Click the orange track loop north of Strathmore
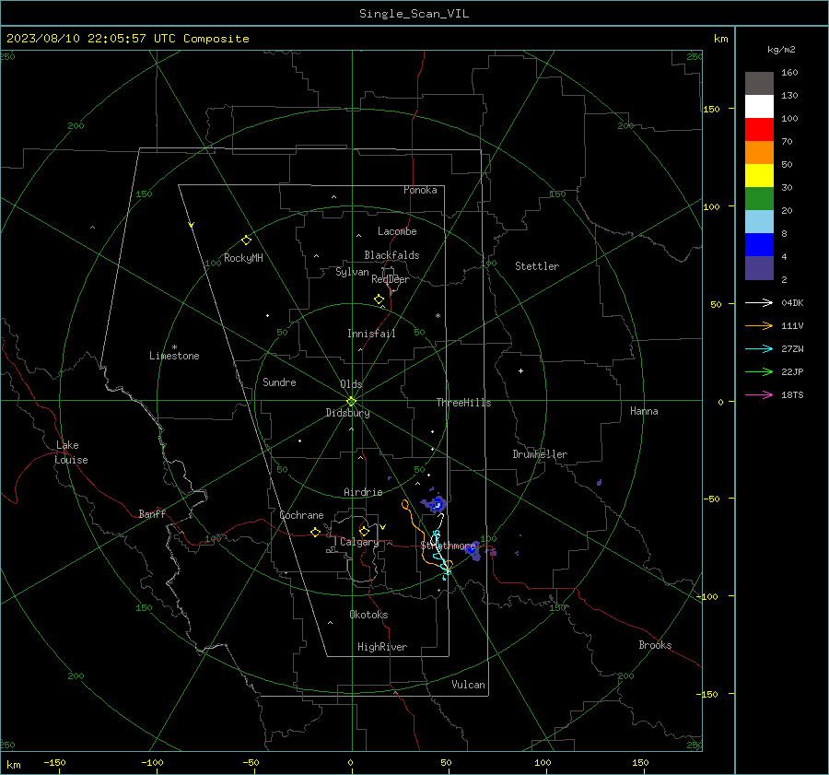This screenshot has height=775, width=829. point(405,504)
